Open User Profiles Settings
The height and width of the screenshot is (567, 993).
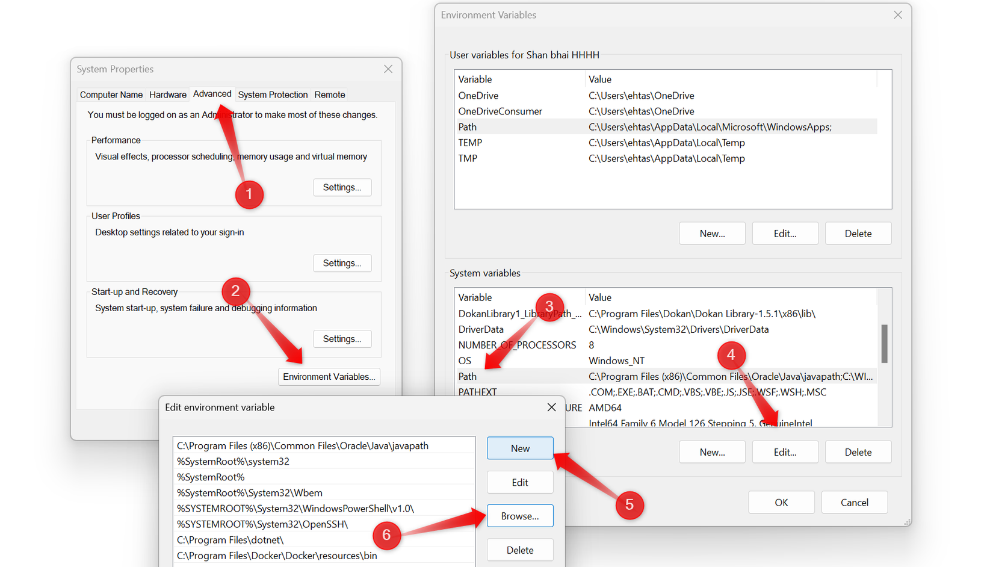(x=342, y=263)
